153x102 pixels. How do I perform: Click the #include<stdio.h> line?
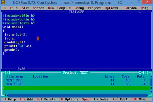[19, 16]
